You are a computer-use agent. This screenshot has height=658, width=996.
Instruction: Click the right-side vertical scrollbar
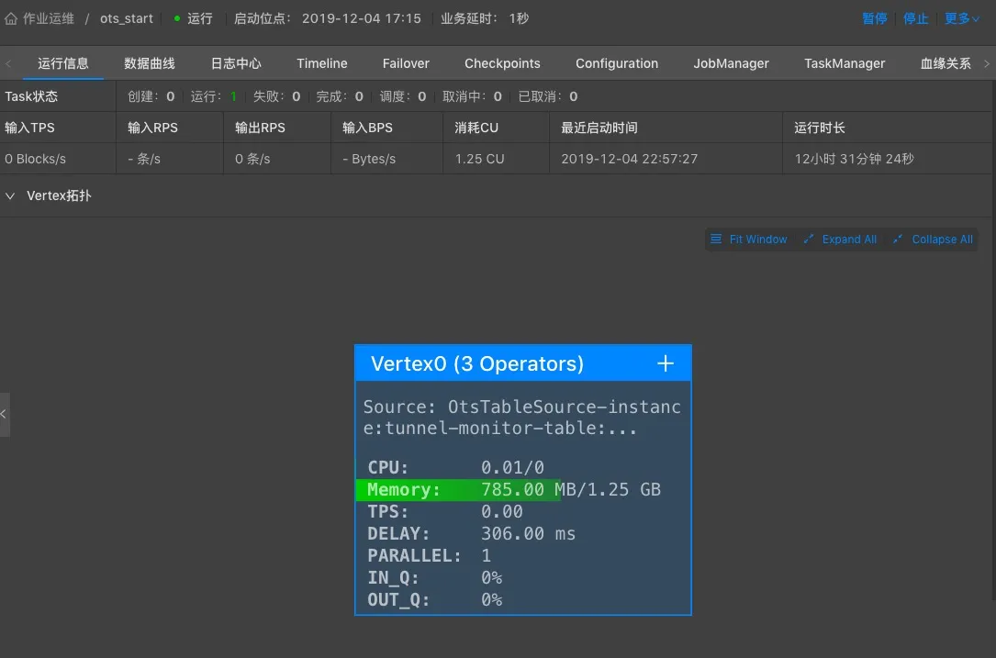993,341
